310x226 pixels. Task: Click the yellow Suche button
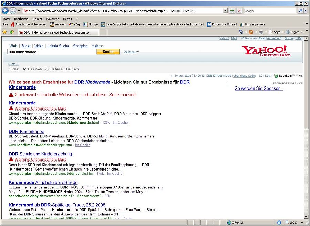tap(108, 52)
